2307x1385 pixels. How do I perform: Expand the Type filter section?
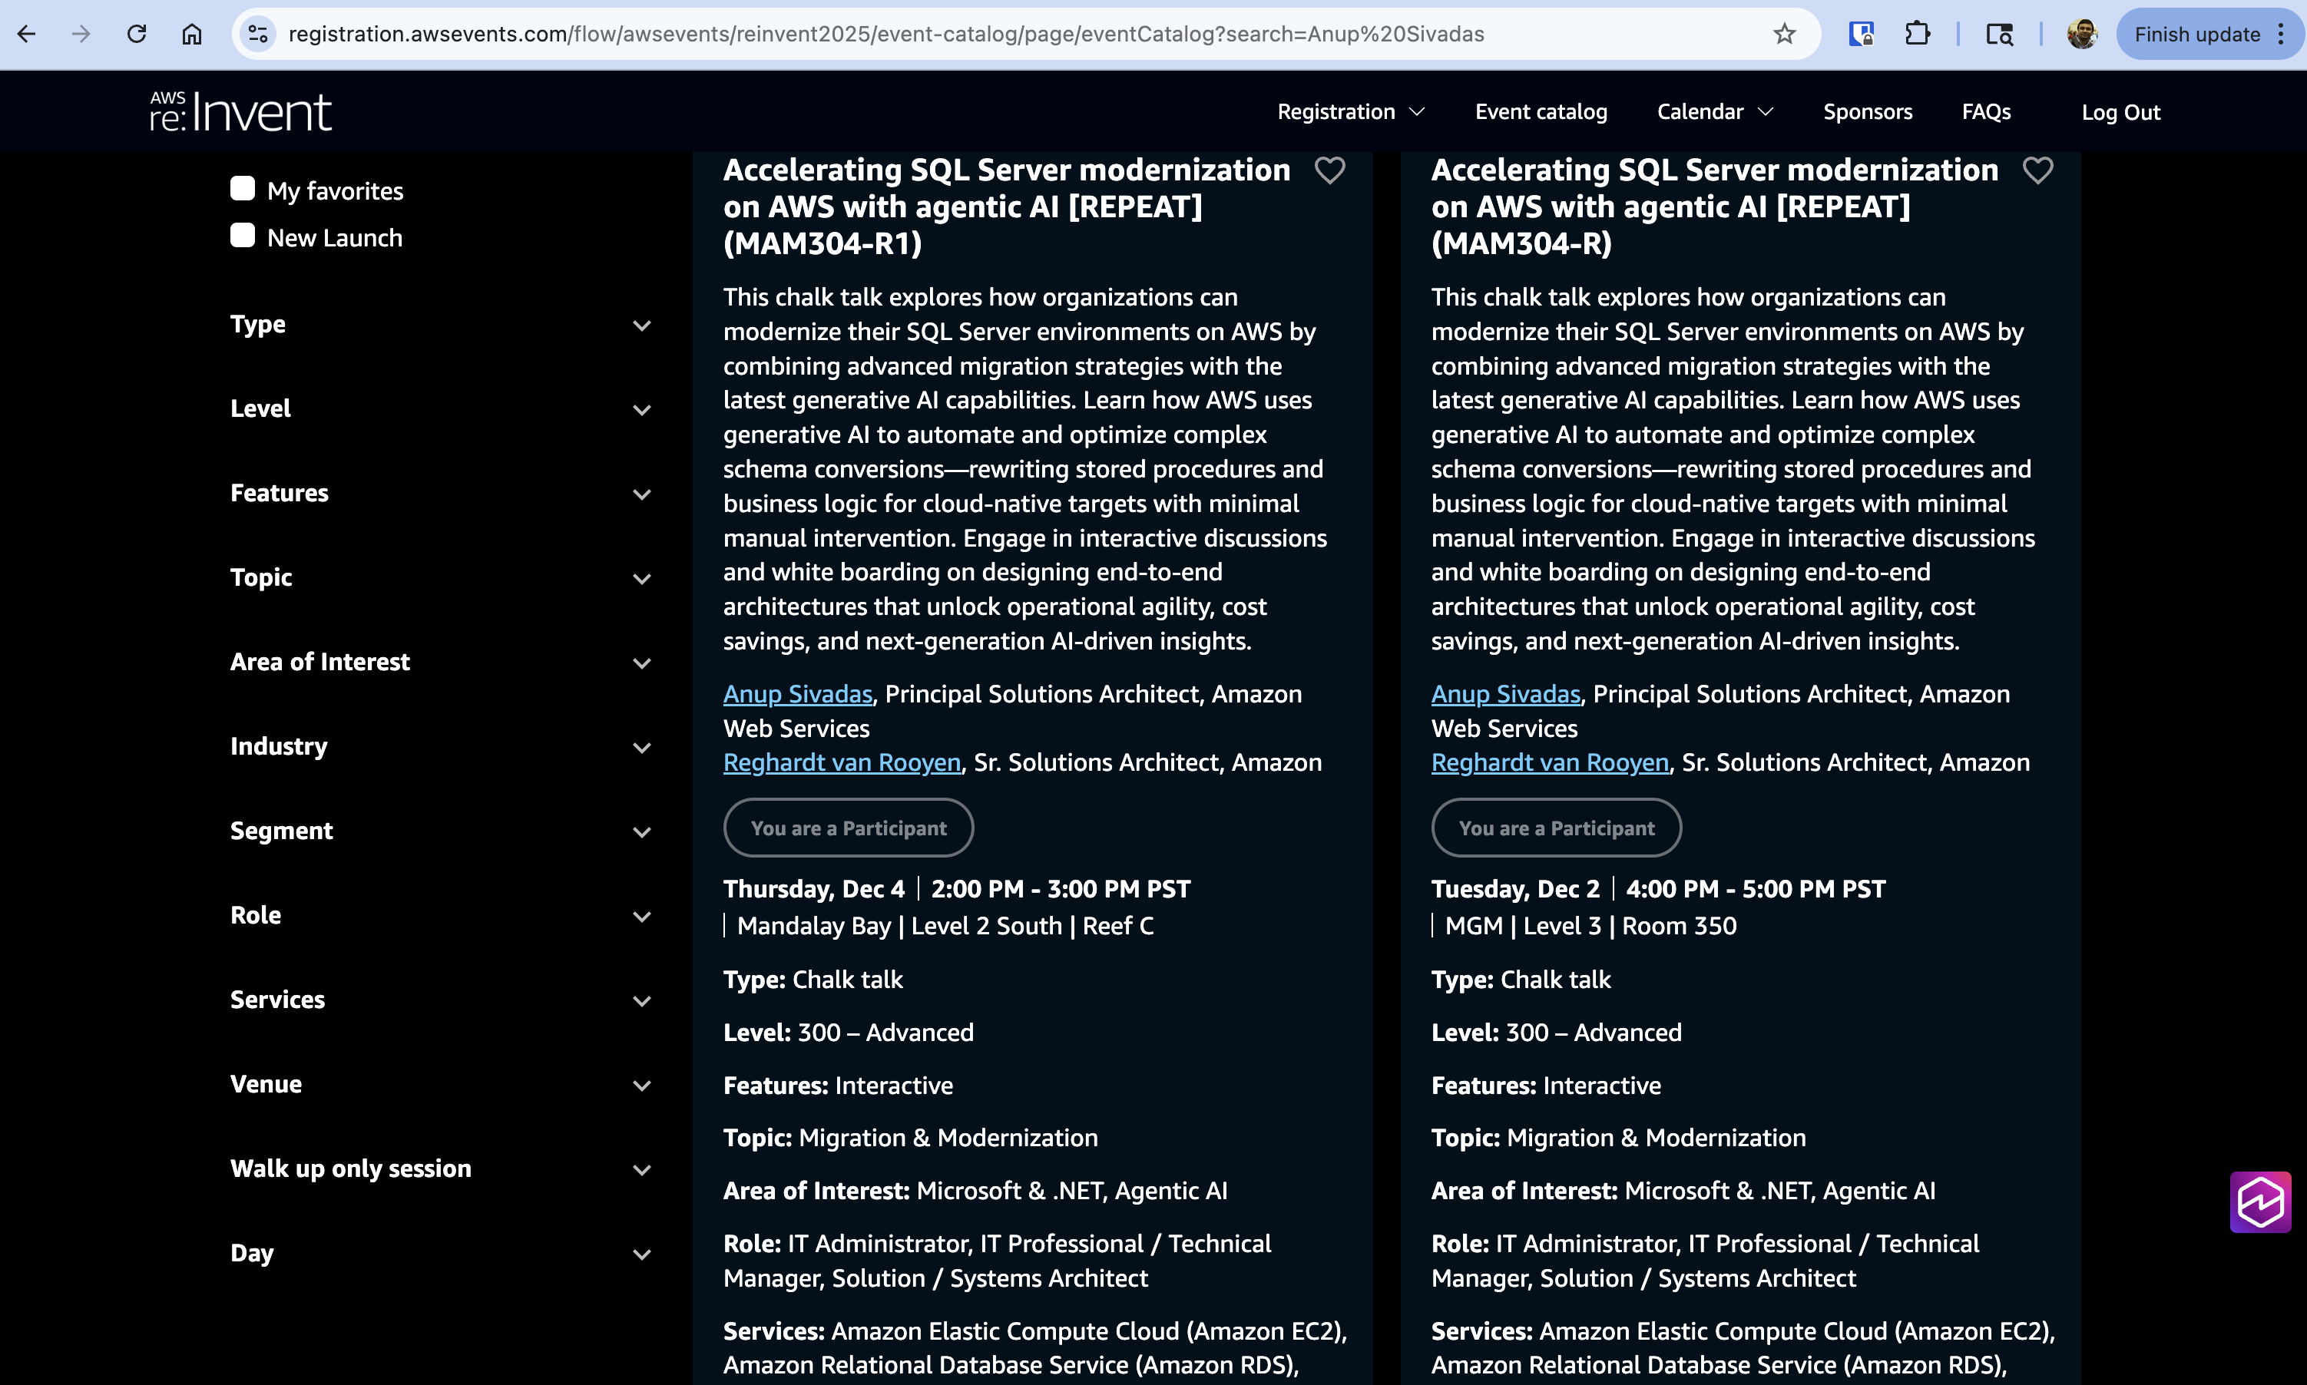pos(440,325)
